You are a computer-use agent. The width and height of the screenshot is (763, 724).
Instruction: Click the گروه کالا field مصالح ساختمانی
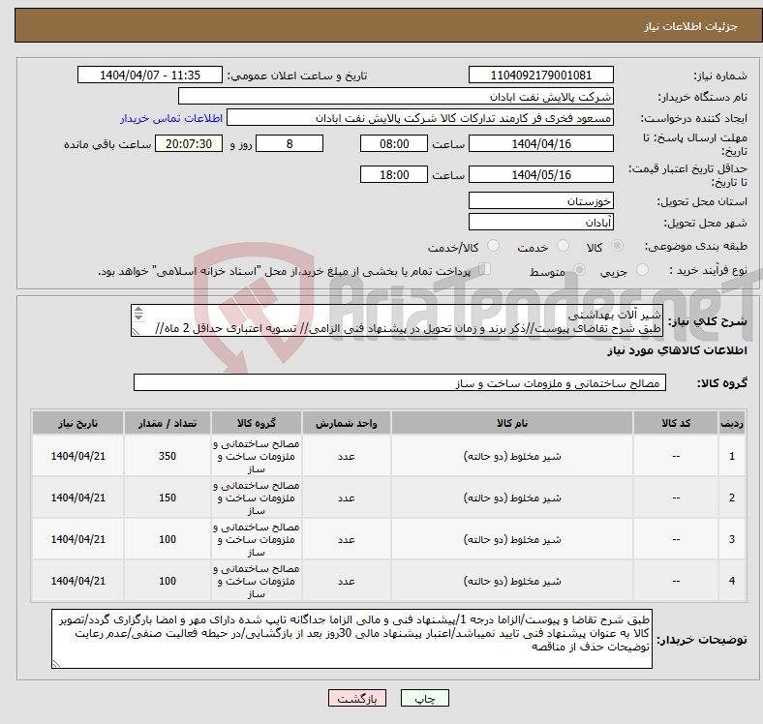pos(400,383)
